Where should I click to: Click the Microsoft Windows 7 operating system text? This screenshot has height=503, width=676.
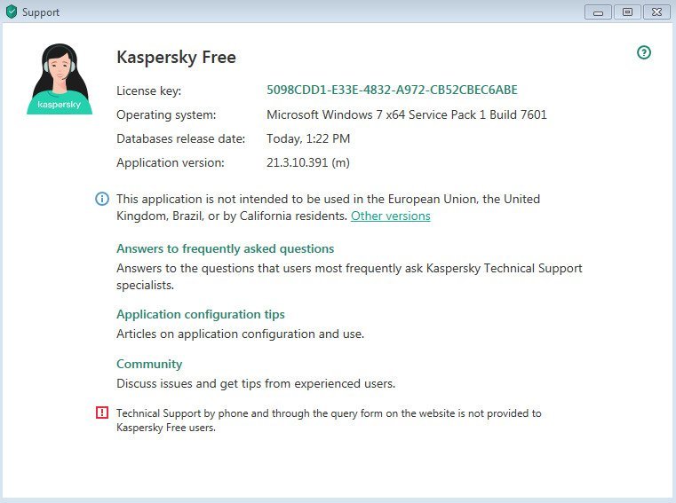tap(406, 114)
